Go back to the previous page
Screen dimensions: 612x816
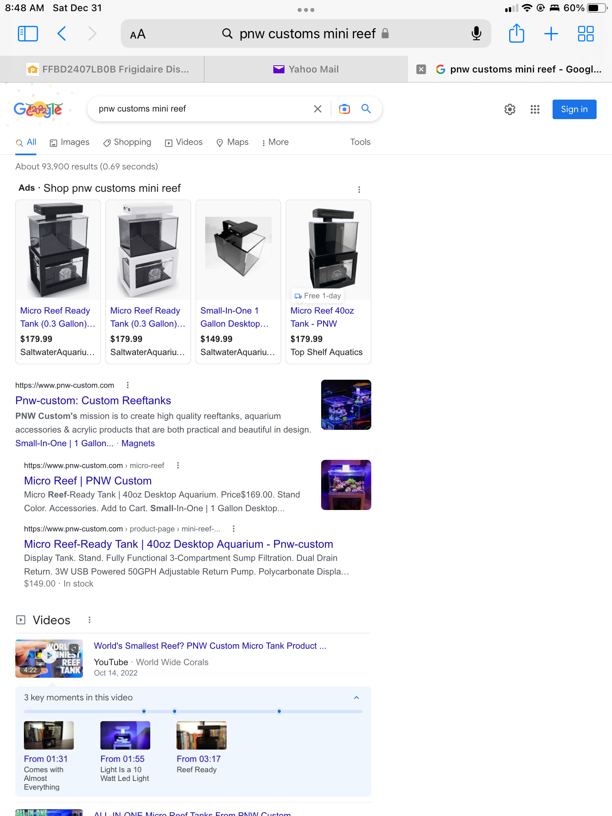[x=62, y=34]
